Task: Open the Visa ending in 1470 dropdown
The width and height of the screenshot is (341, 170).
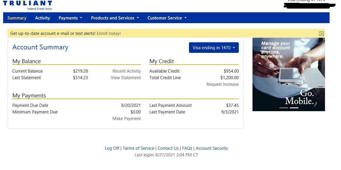Action: (x=214, y=48)
